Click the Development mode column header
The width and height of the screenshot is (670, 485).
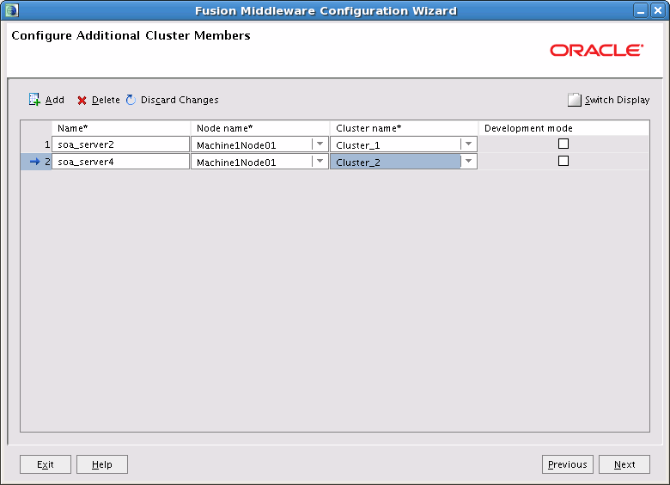[x=563, y=128]
